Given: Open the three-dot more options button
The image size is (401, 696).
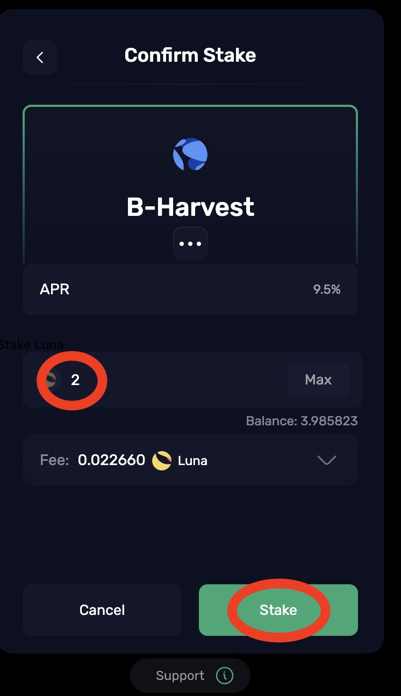Looking at the screenshot, I should click(190, 244).
